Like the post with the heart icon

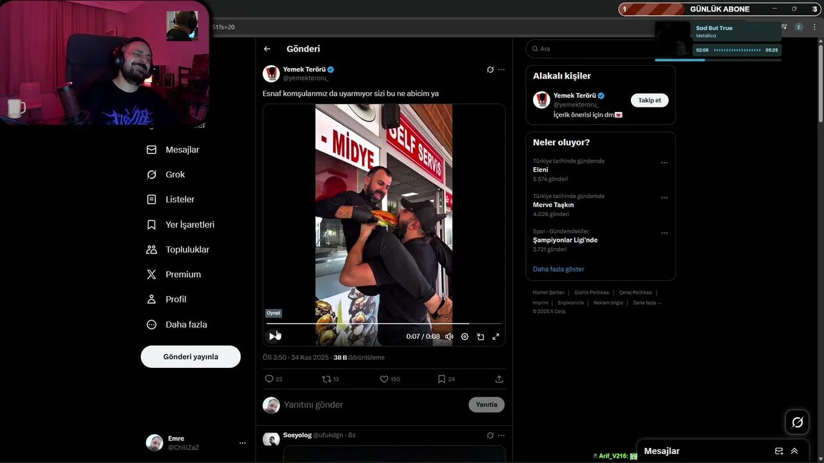tap(389, 379)
